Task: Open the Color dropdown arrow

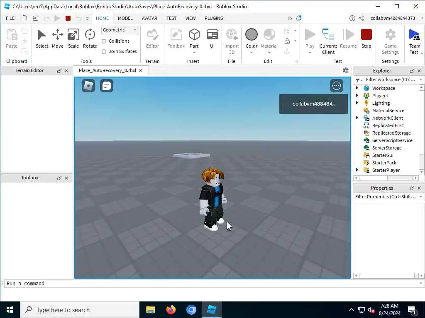Action: (251, 53)
